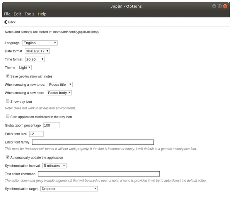
Task: Uncheck Save geo-location with notes
Action: (x=8, y=76)
